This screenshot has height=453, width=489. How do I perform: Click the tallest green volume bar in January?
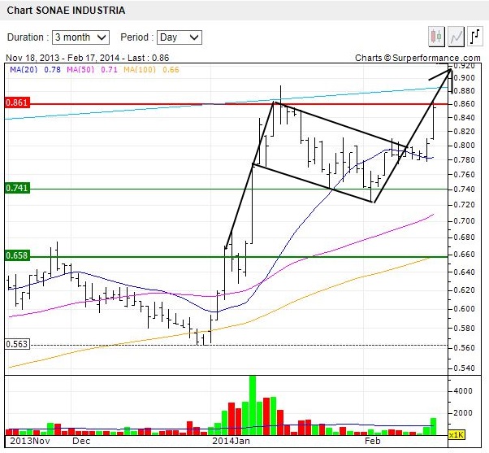point(253,406)
